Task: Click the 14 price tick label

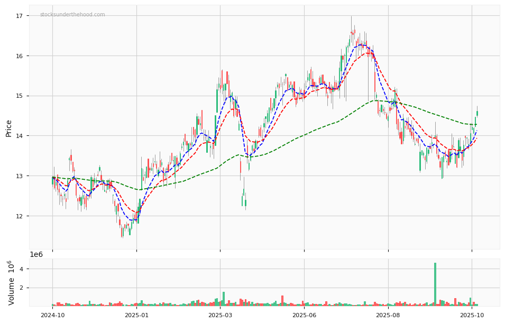Action: (x=19, y=136)
